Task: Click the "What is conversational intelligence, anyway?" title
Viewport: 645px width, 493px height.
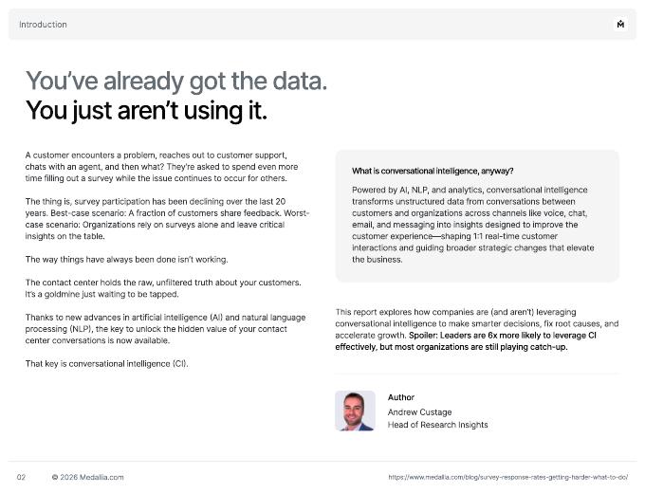Action: (x=433, y=171)
